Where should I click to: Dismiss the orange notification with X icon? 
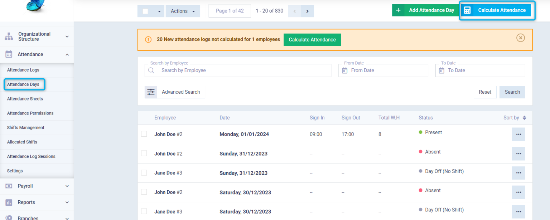[521, 38]
